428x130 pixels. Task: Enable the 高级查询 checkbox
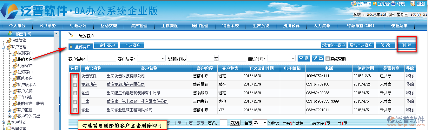(327, 59)
